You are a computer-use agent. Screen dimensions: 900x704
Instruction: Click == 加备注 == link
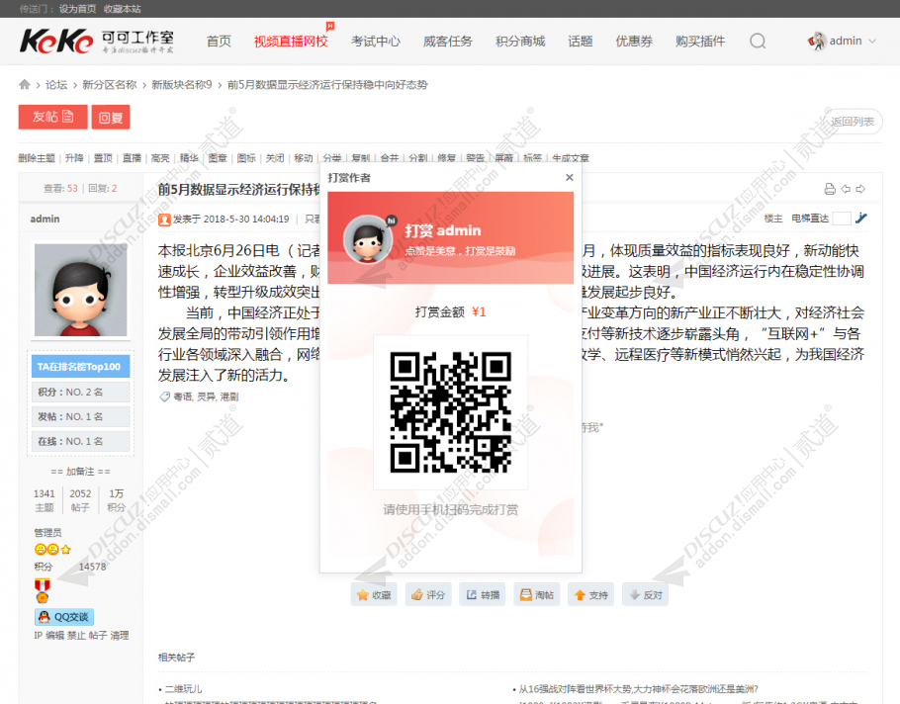click(x=80, y=472)
